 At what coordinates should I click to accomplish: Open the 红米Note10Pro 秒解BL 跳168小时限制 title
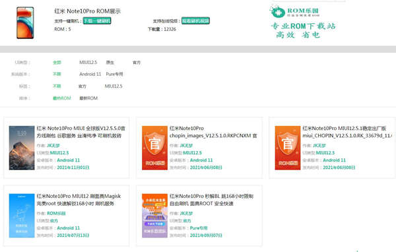coord(211,200)
